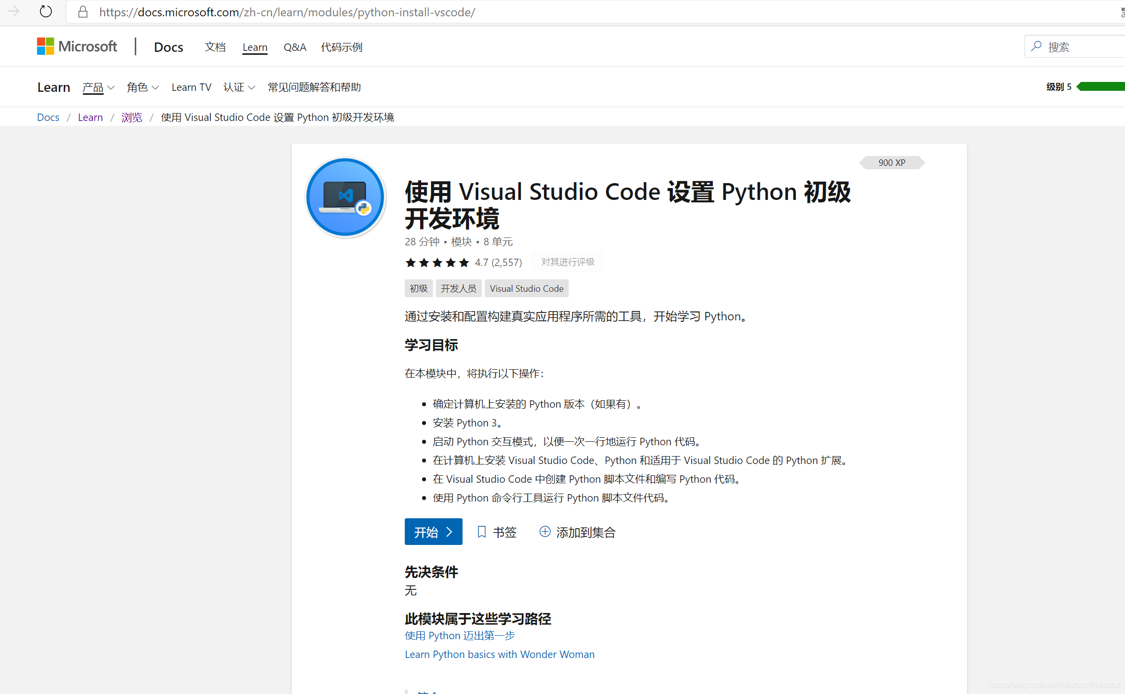The width and height of the screenshot is (1125, 694).
Task: Click the VS Code Python module badge
Action: [346, 197]
